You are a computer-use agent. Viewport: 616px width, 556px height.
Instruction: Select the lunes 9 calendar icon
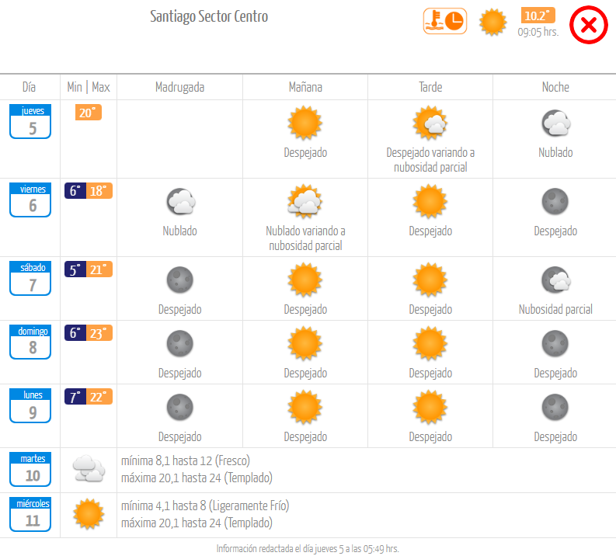click(x=30, y=405)
